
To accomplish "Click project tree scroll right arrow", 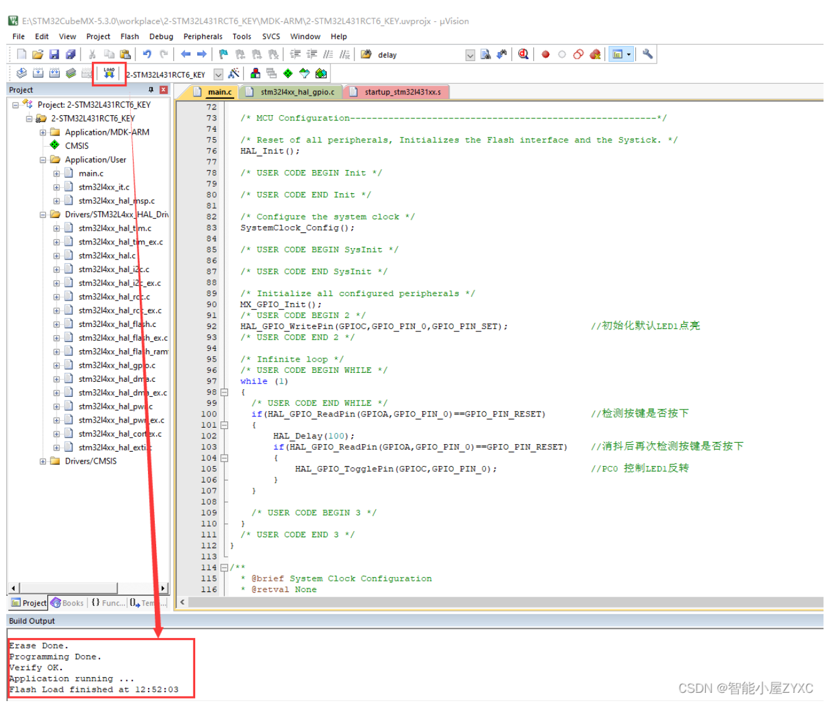I will click(163, 588).
